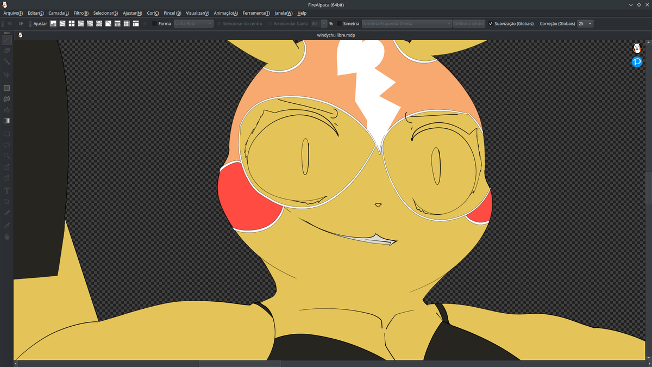Open the Linha Reta shape dropdown
652x367 pixels.
[193, 23]
